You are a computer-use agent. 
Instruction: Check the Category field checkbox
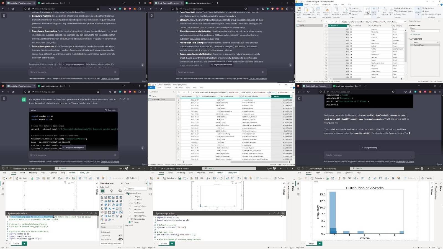click(130, 196)
